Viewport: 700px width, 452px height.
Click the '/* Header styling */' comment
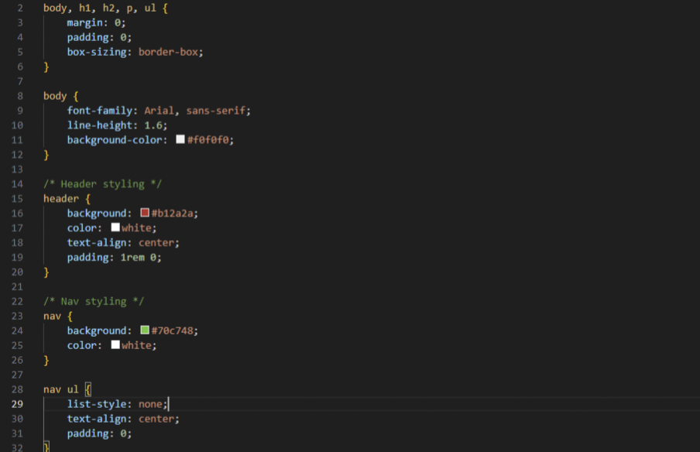click(x=103, y=184)
